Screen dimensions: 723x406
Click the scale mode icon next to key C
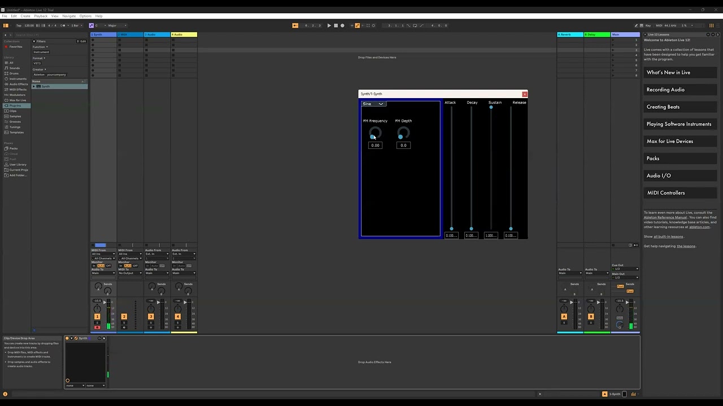pyautogui.click(x=92, y=25)
